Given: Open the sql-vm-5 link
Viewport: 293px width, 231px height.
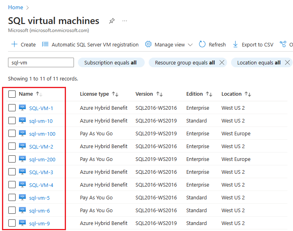Looking at the screenshot, I should (x=40, y=198).
